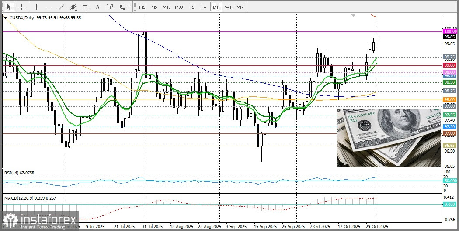Click the current price 99.85 label
Image resolution: width=459 pixels, height=231 pixels.
[450, 37]
